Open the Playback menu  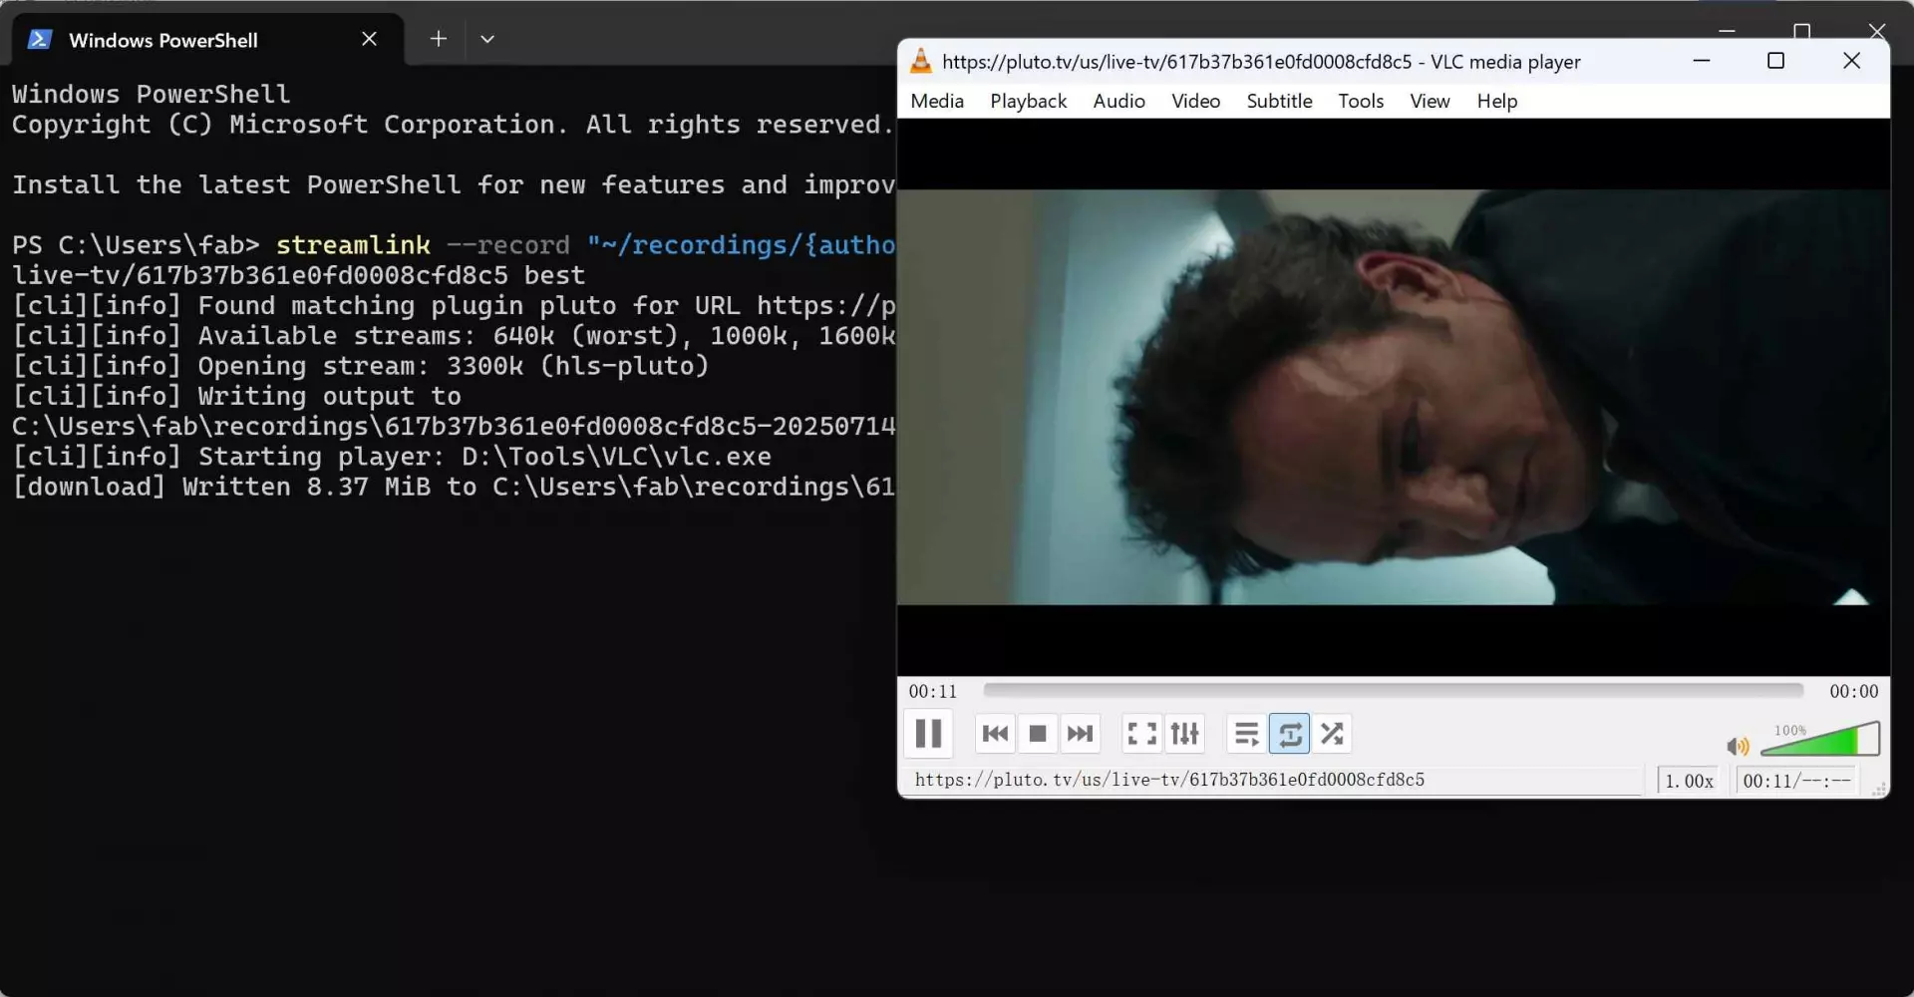[x=1028, y=101]
